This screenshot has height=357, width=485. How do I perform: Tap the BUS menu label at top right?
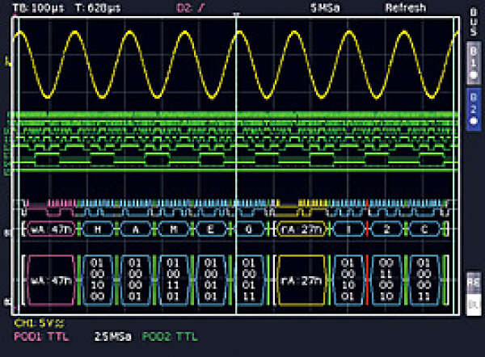click(474, 23)
